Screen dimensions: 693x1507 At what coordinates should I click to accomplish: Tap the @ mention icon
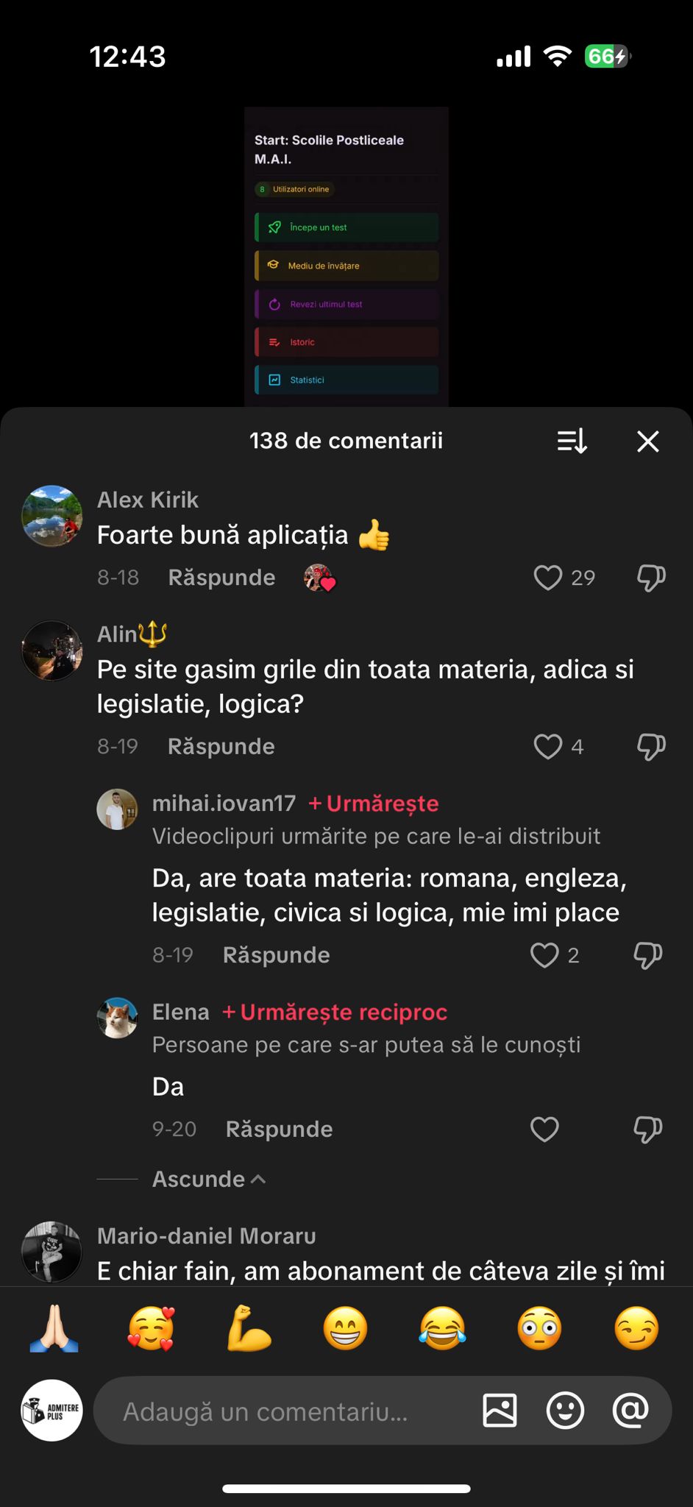pyautogui.click(x=630, y=1411)
